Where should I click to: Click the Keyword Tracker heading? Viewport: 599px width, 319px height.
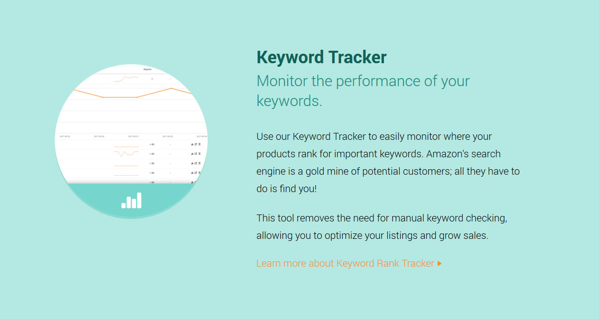pyautogui.click(x=322, y=57)
